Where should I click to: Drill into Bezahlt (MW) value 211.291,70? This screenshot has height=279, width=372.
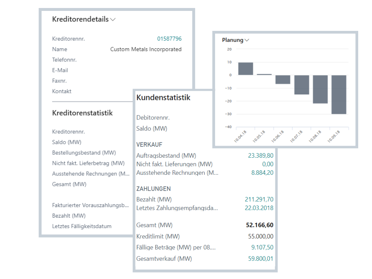click(x=259, y=199)
